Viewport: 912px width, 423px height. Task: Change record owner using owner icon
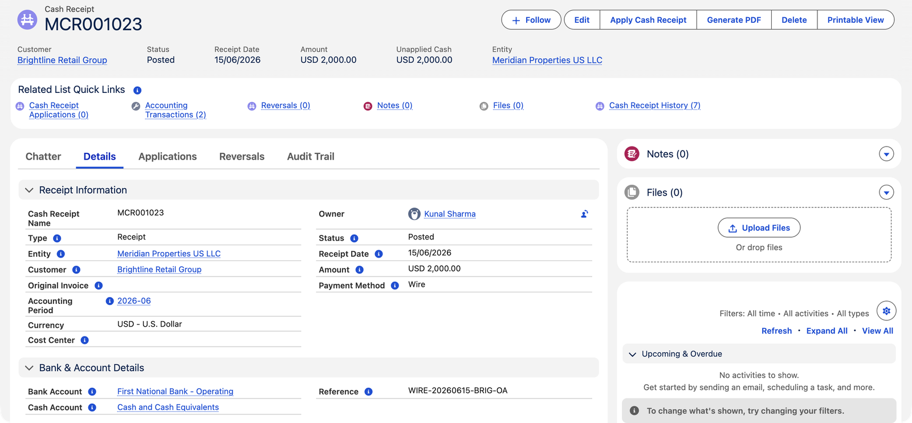pos(584,214)
